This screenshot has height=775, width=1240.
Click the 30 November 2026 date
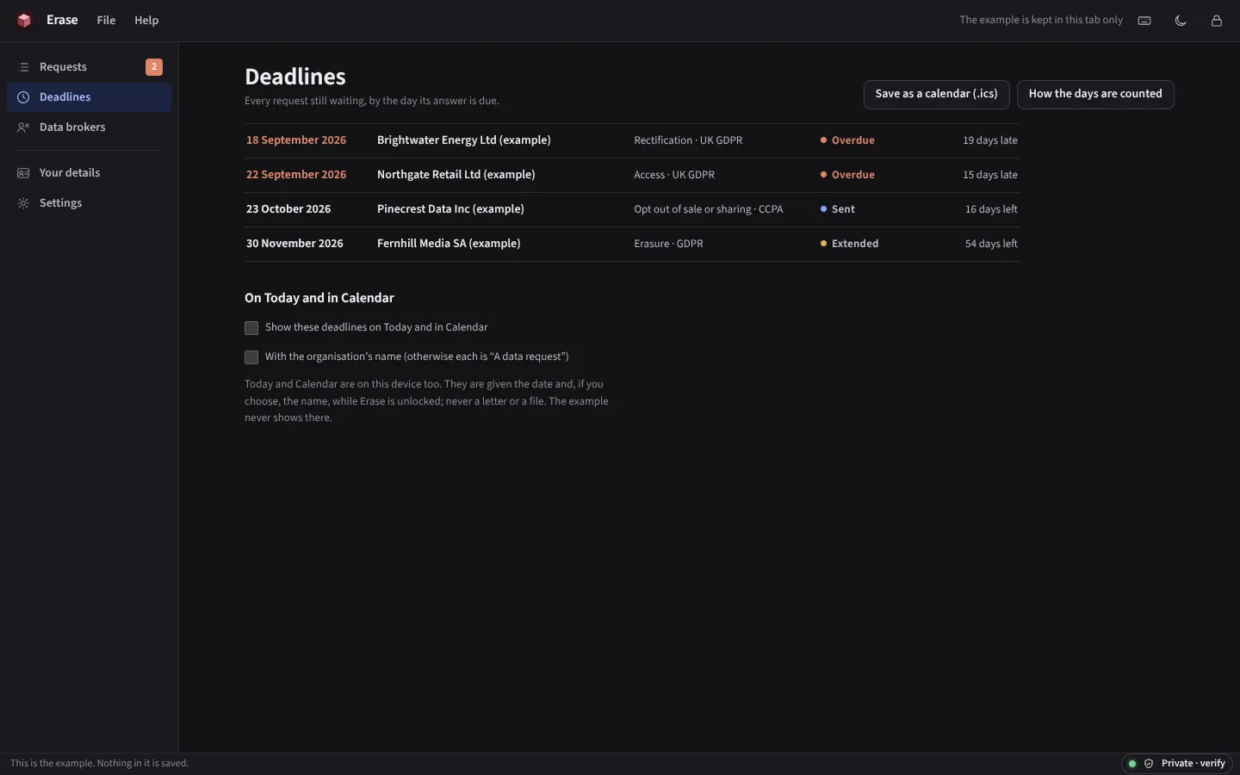294,244
